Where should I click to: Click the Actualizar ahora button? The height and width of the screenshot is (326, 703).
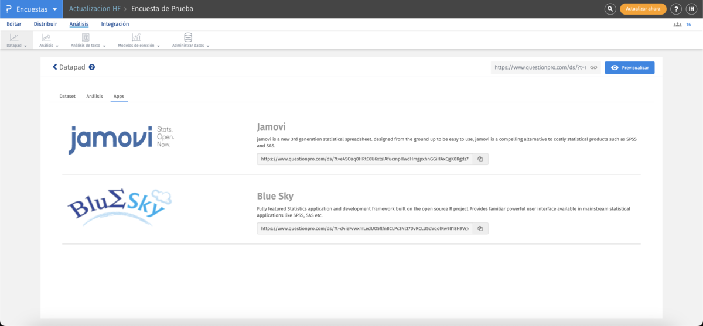(643, 9)
